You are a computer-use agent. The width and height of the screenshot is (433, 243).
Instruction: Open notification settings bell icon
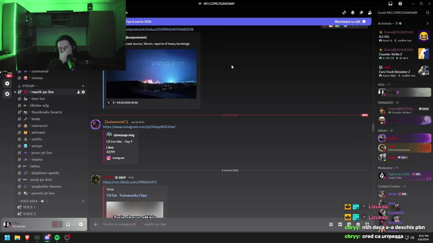(x=352, y=12)
